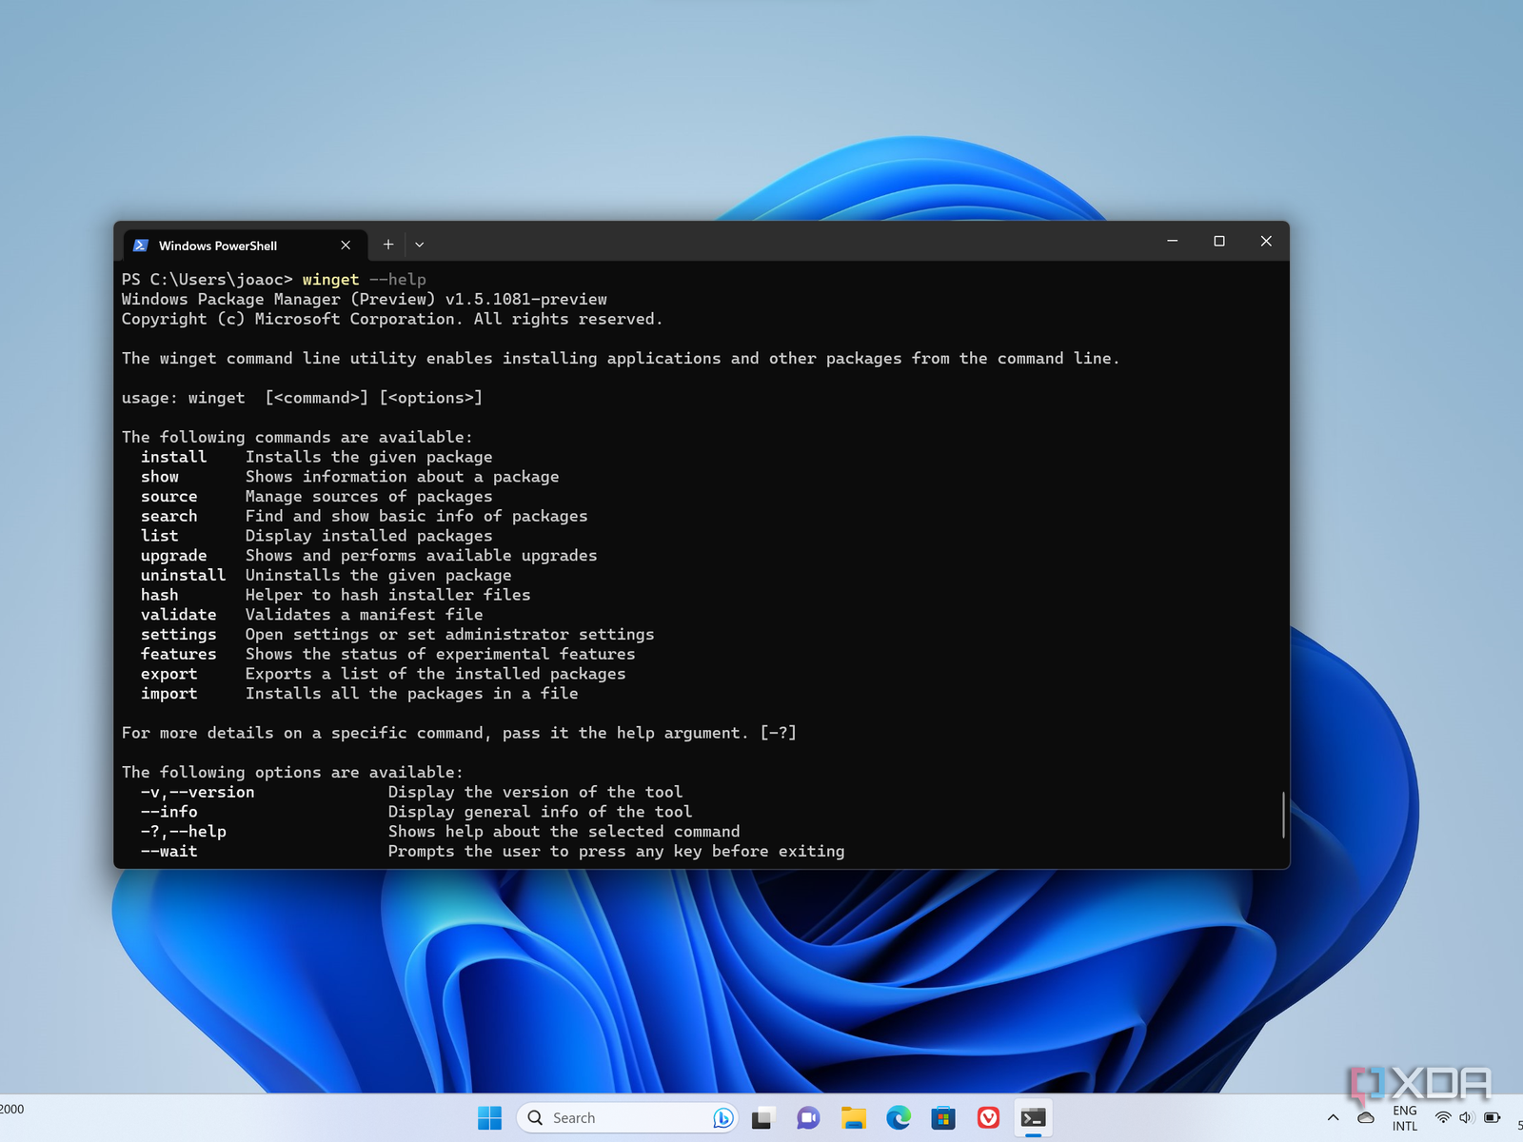
Task: Open Bing Chat icon in search bar
Action: point(722,1118)
